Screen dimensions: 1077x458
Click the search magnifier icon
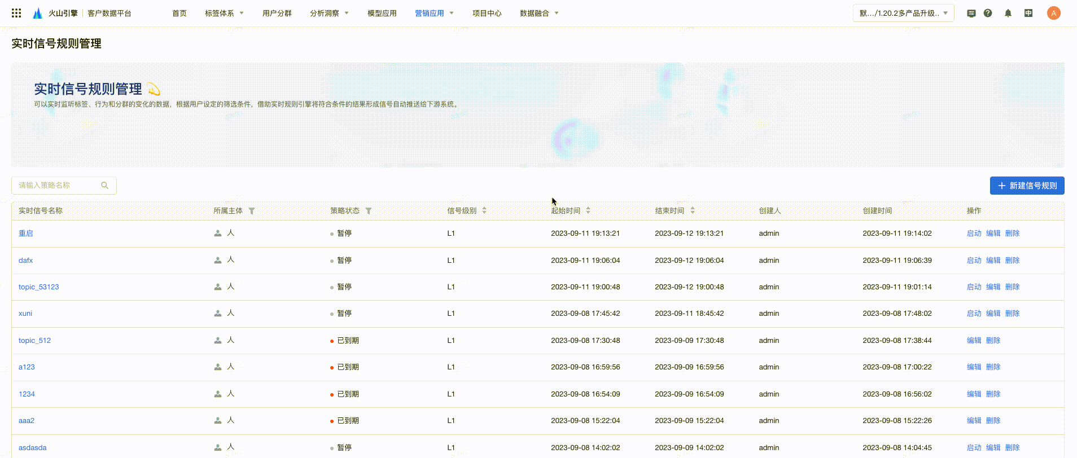coord(104,186)
